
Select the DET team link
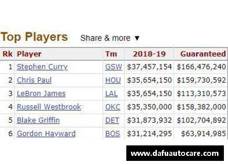point(112,120)
